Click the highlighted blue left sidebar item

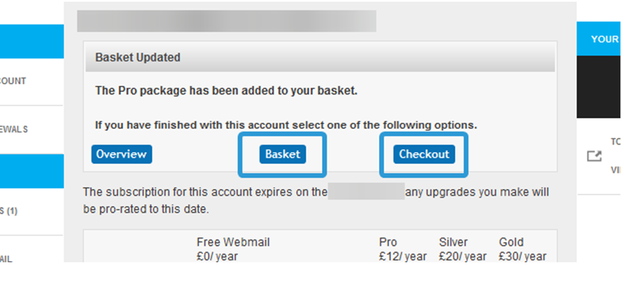[x=31, y=171]
